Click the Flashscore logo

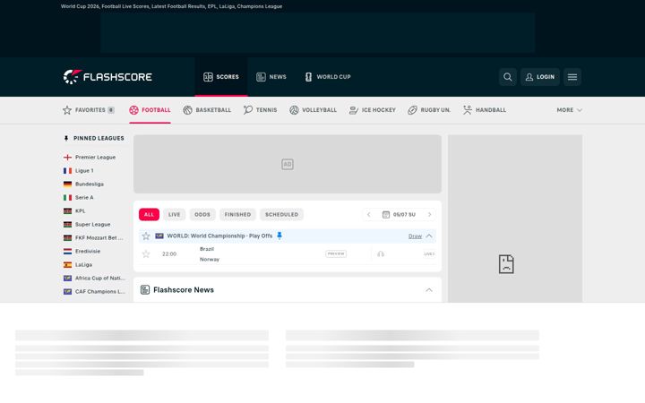tap(107, 77)
